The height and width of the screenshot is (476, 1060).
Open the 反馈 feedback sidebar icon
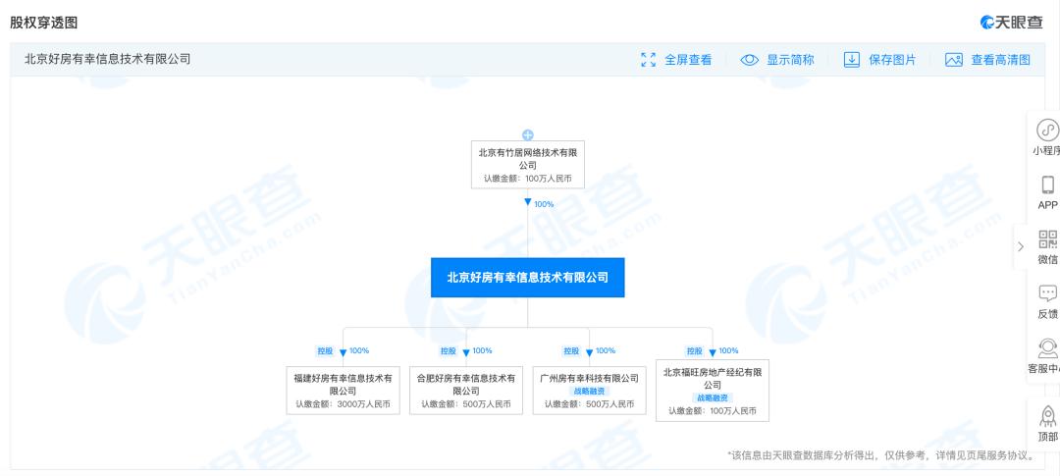1048,293
